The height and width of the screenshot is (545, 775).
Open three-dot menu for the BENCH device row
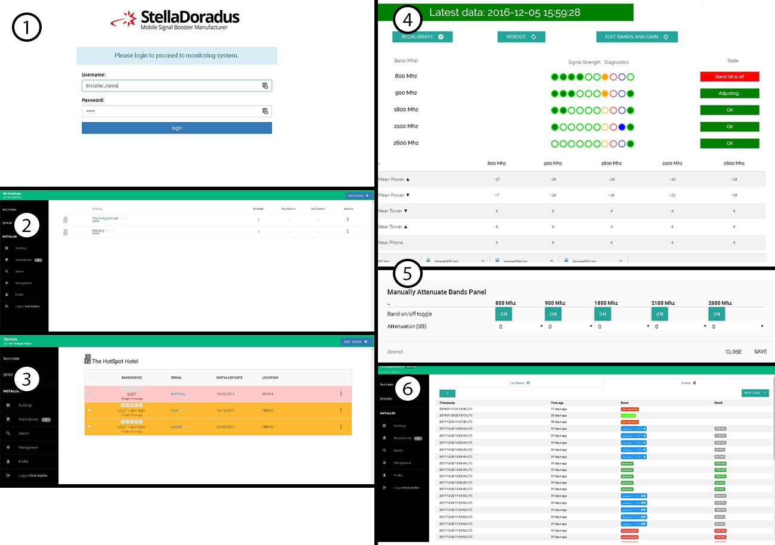(341, 394)
